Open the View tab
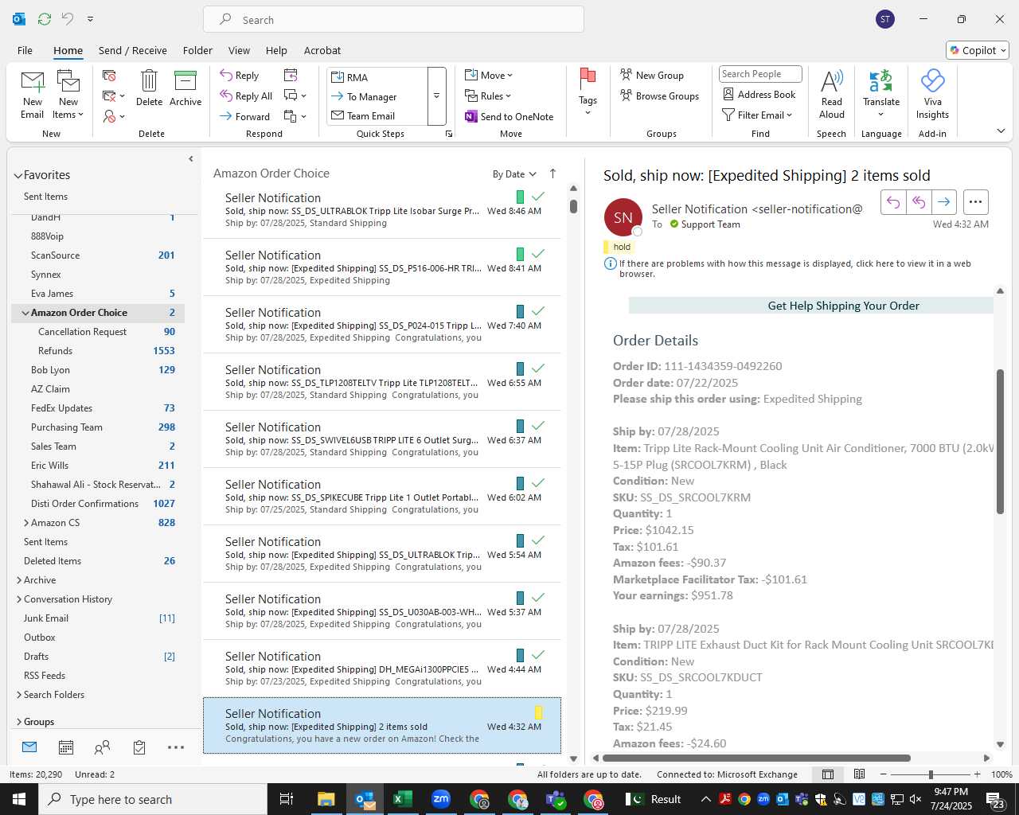 pos(239,50)
